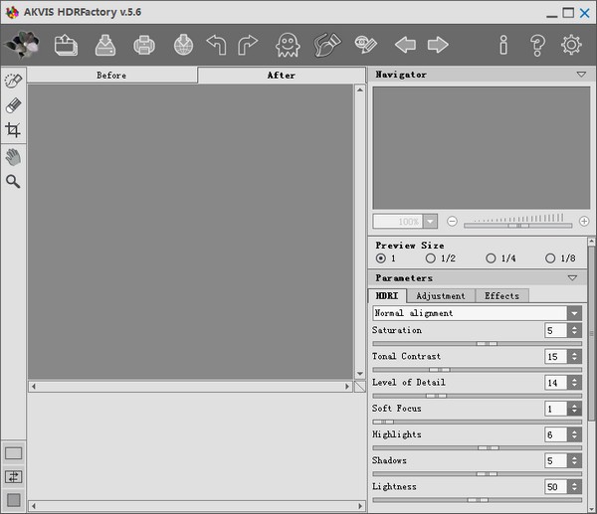597x514 pixels.
Task: Select Preview Size 1/2 radio button
Action: click(430, 258)
